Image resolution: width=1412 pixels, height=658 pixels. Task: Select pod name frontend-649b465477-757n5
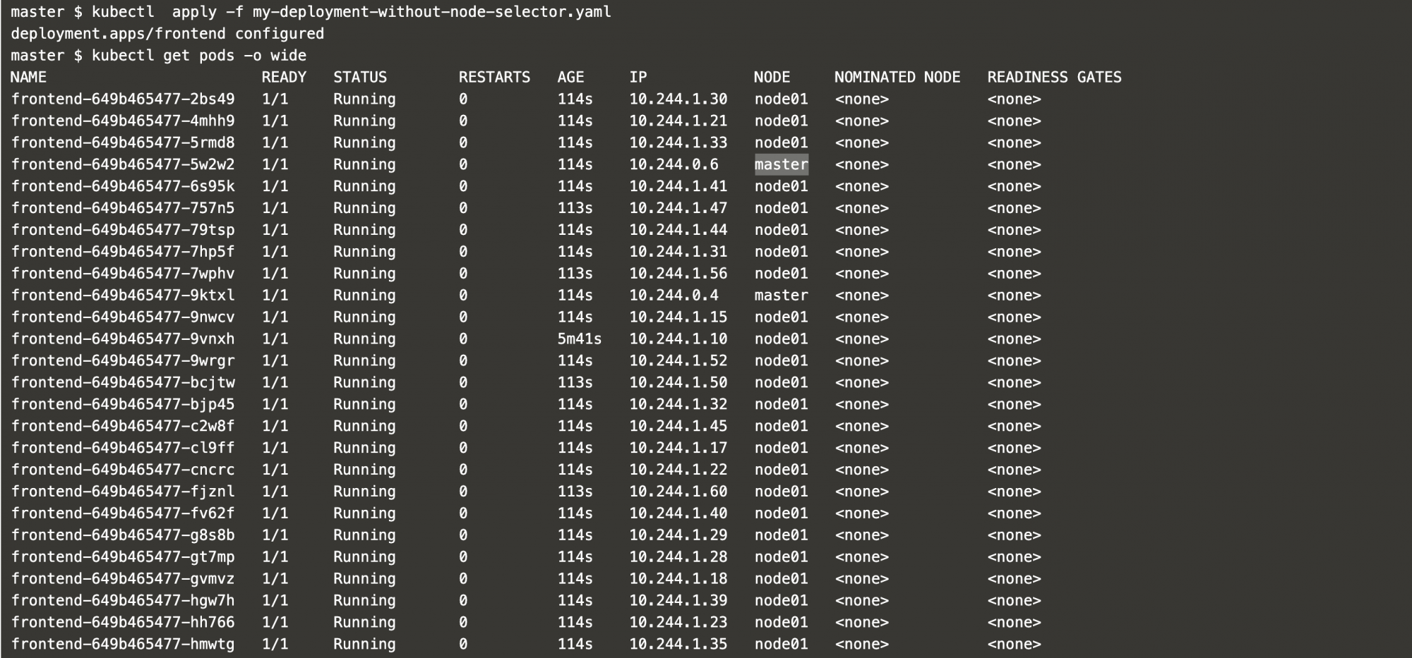pyautogui.click(x=123, y=209)
